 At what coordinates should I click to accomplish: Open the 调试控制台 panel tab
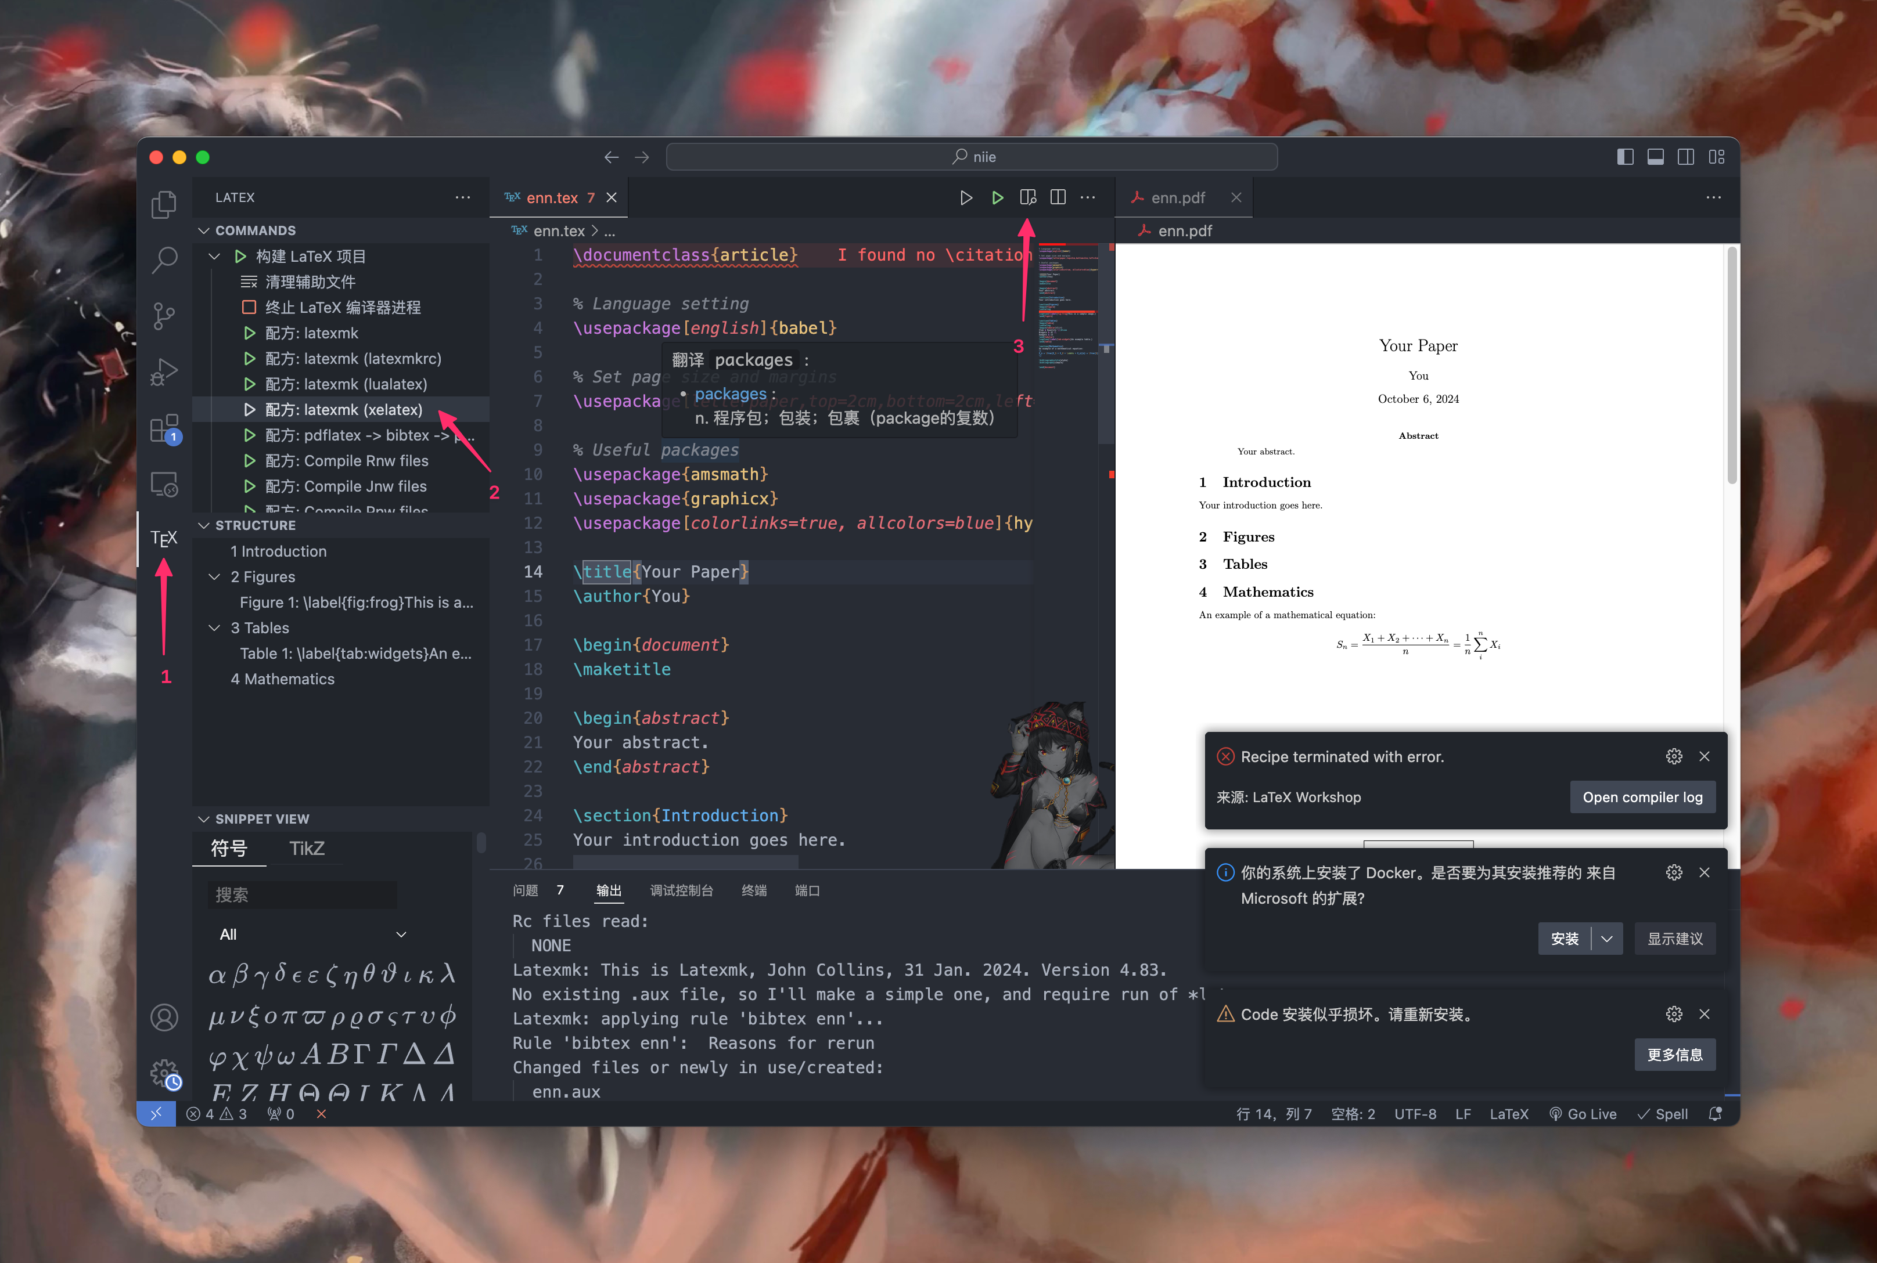coord(682,890)
